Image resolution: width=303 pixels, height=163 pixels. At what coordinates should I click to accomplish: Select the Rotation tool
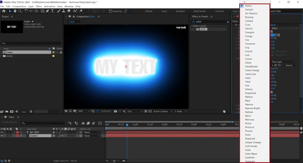tap(26, 11)
